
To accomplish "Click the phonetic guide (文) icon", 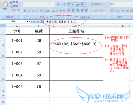I will point(60,11).
